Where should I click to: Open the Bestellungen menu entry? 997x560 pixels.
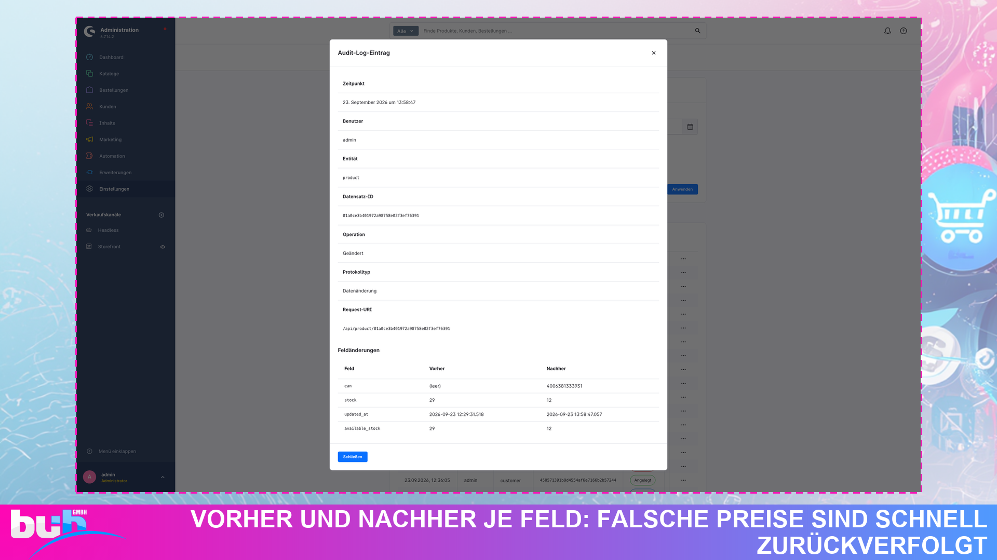[114, 90]
